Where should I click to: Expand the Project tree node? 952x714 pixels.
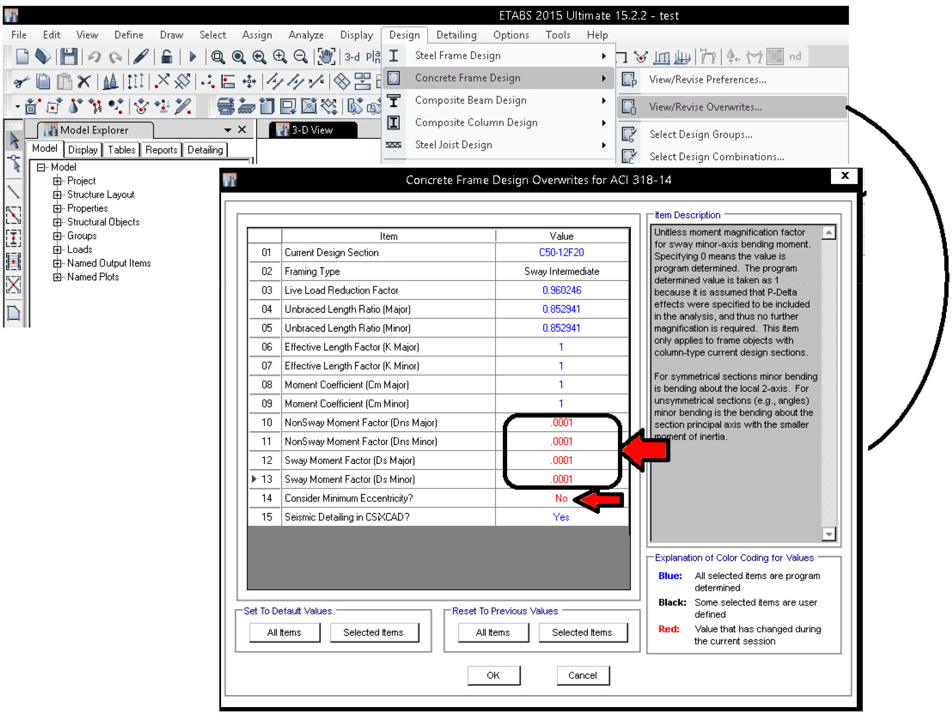[x=57, y=181]
